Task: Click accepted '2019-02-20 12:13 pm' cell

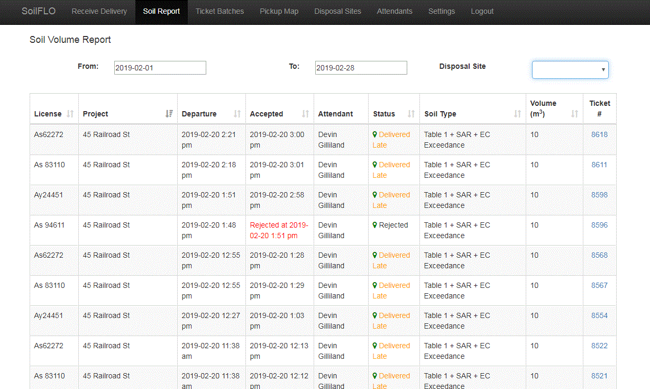Action: (279, 351)
